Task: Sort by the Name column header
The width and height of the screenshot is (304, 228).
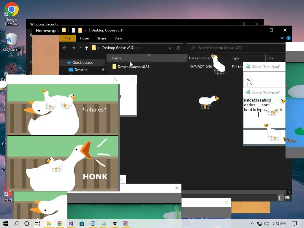Action: coord(145,58)
